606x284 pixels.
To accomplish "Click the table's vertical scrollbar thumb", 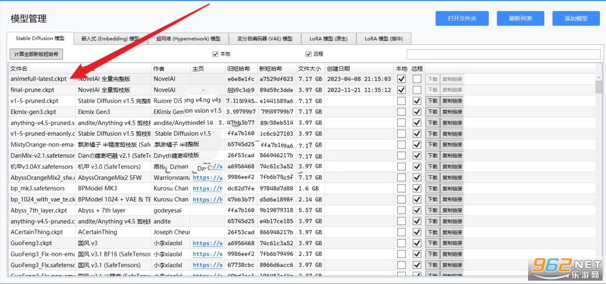I will point(599,87).
